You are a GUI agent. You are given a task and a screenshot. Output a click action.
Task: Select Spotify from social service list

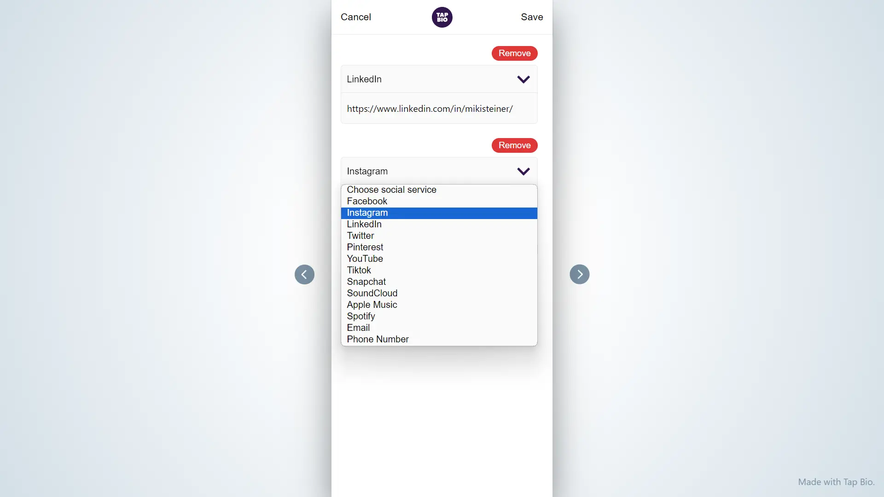tap(361, 316)
